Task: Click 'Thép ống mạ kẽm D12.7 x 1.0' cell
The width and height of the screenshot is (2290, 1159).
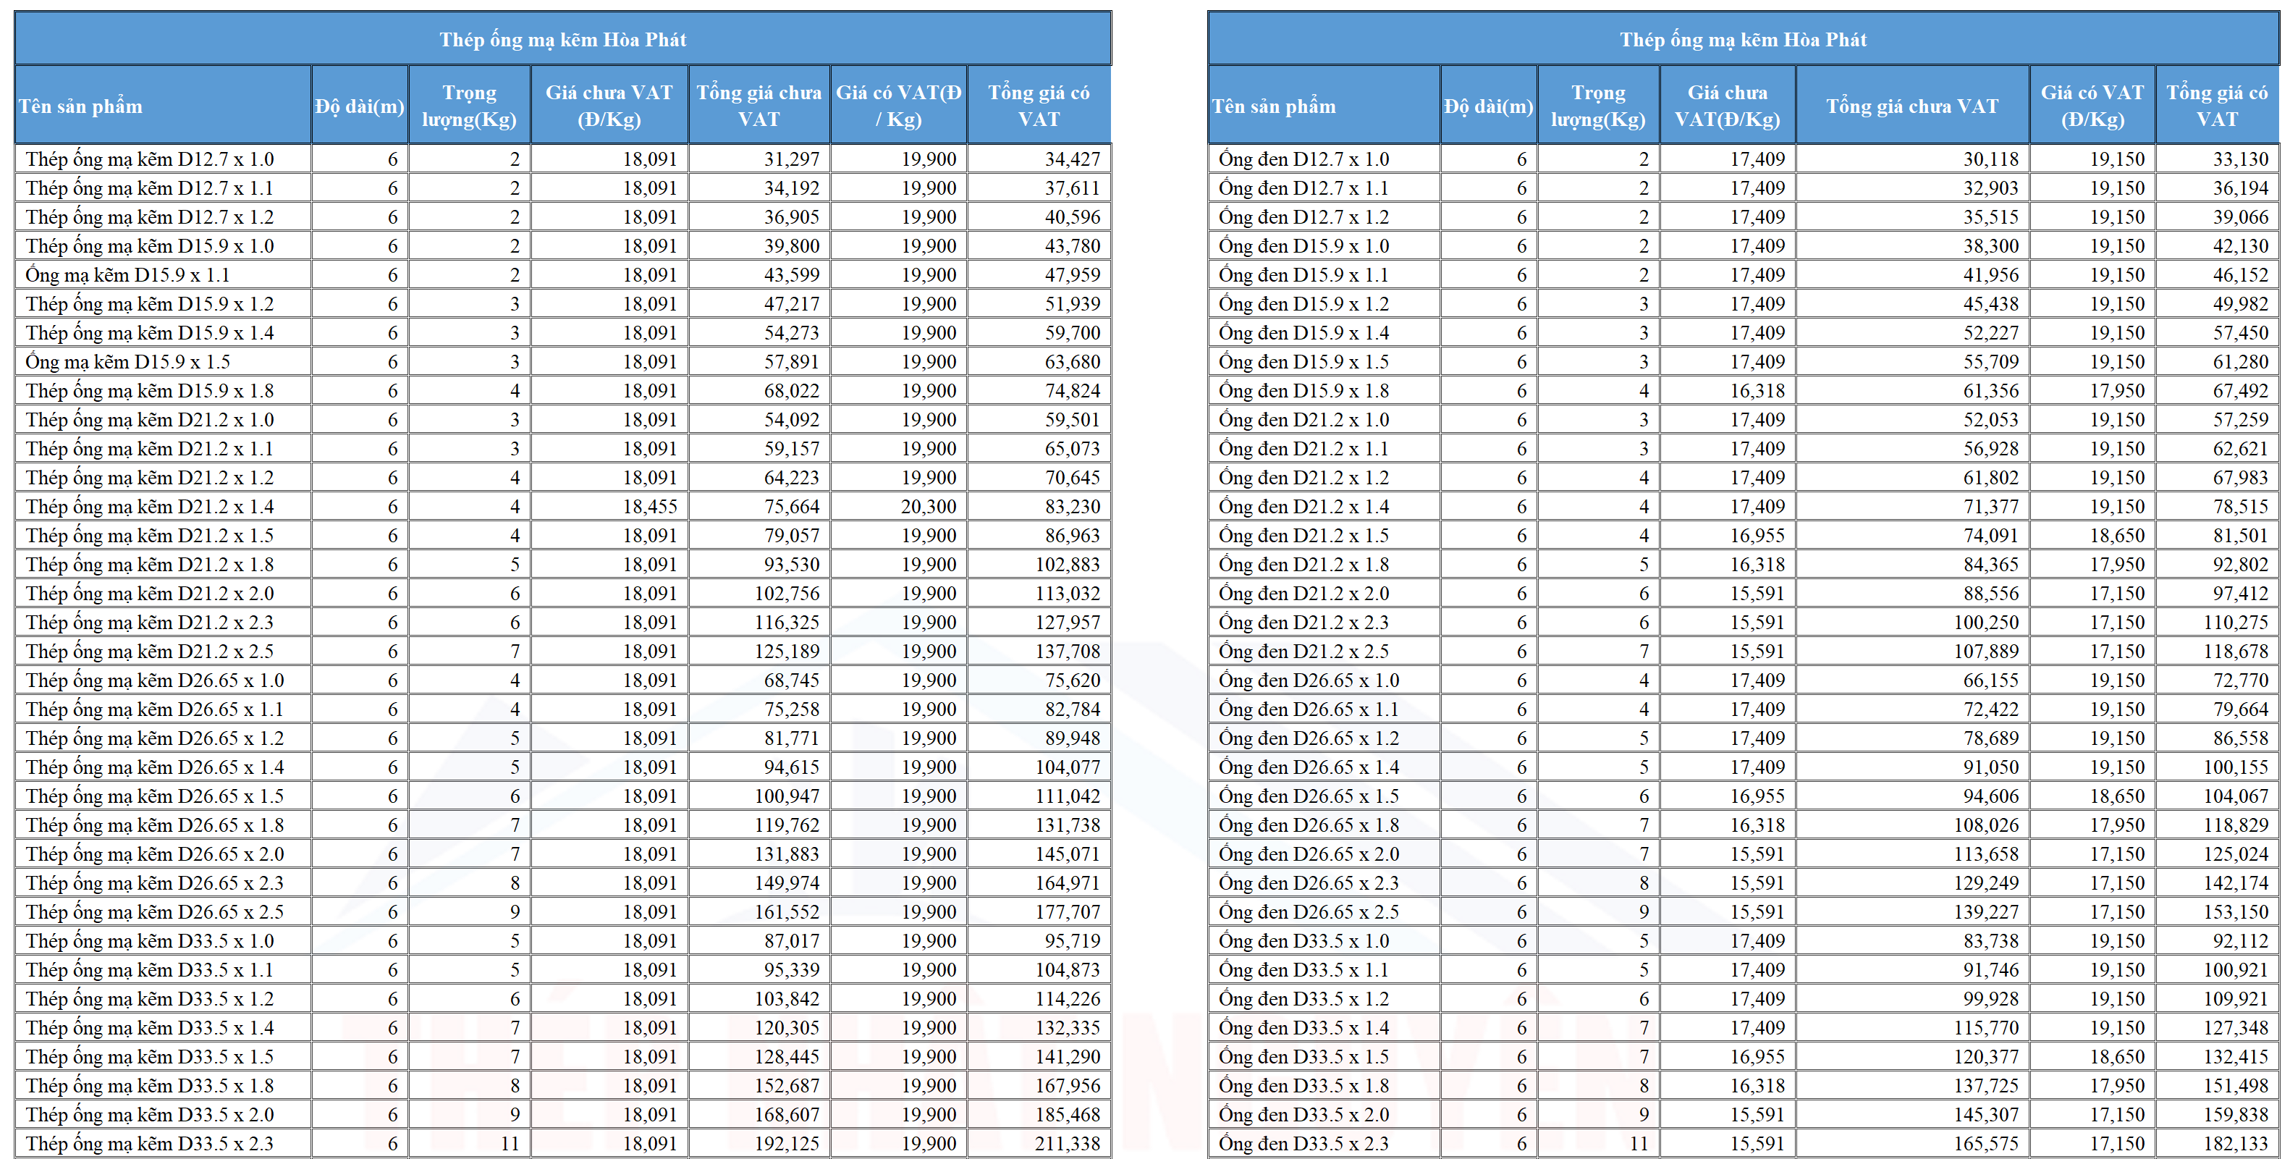Action: click(x=149, y=159)
